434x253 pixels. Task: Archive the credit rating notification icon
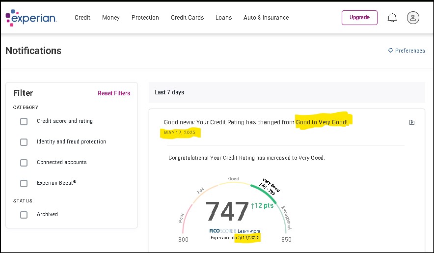[412, 122]
